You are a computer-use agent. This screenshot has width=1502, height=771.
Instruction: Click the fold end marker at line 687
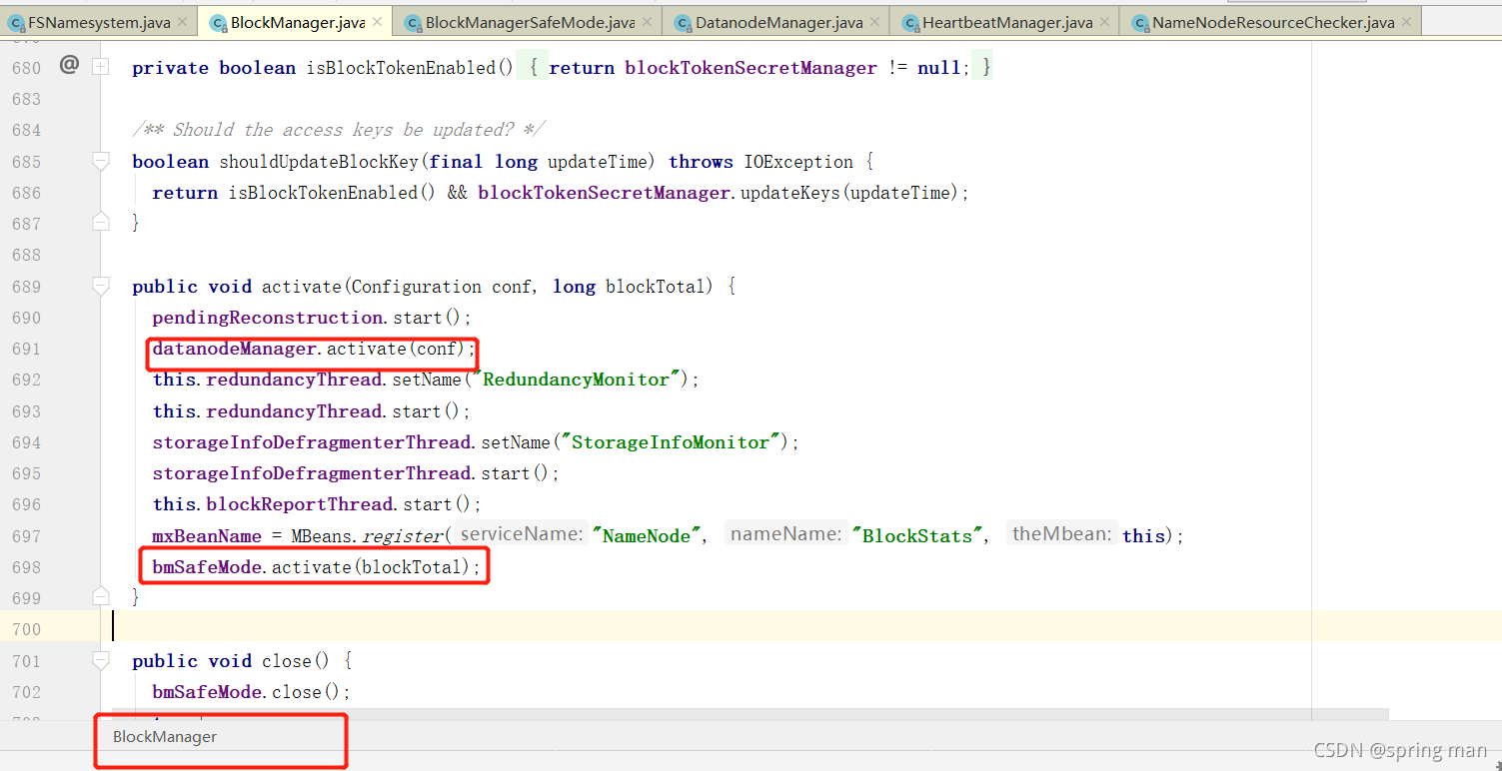coord(100,221)
